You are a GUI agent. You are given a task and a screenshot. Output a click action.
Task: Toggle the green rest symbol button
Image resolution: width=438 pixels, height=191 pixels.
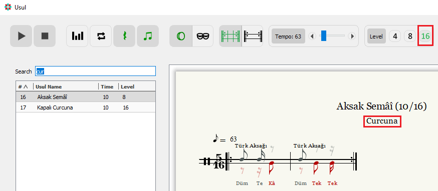point(124,36)
